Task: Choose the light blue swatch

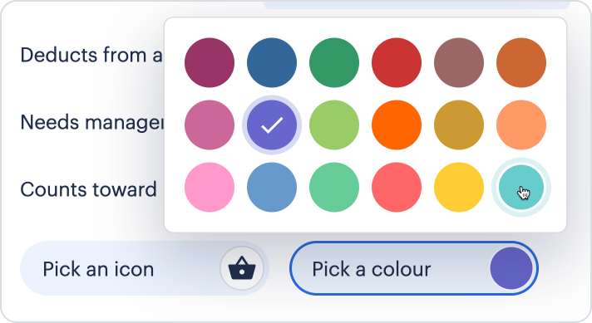Action: coord(272,188)
